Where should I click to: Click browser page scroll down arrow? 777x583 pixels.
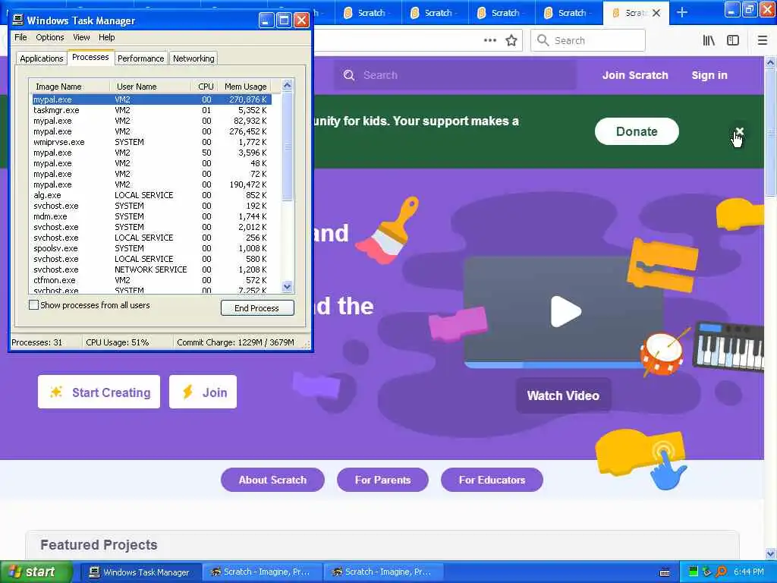(x=770, y=553)
